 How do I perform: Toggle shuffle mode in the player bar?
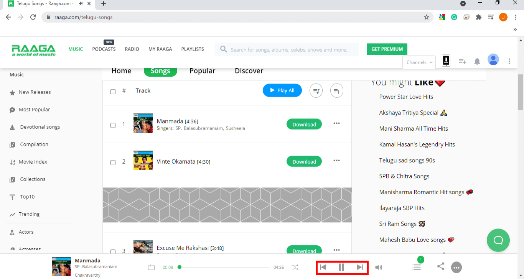pos(295,267)
